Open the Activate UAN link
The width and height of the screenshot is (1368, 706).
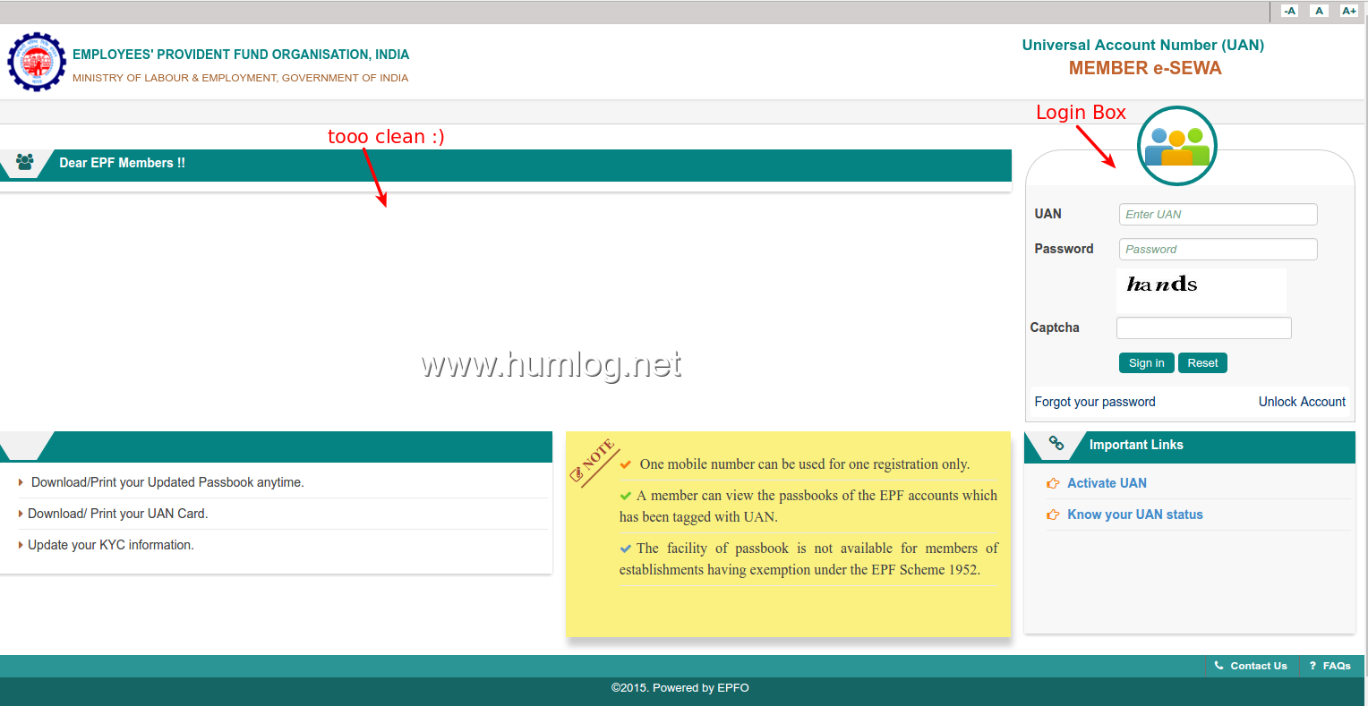[1107, 483]
